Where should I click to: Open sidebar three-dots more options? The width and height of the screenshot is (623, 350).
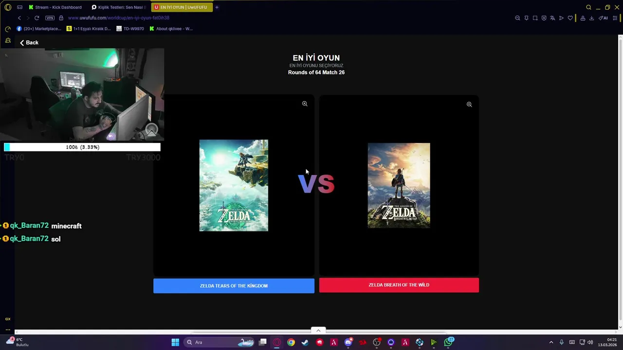coord(8,330)
